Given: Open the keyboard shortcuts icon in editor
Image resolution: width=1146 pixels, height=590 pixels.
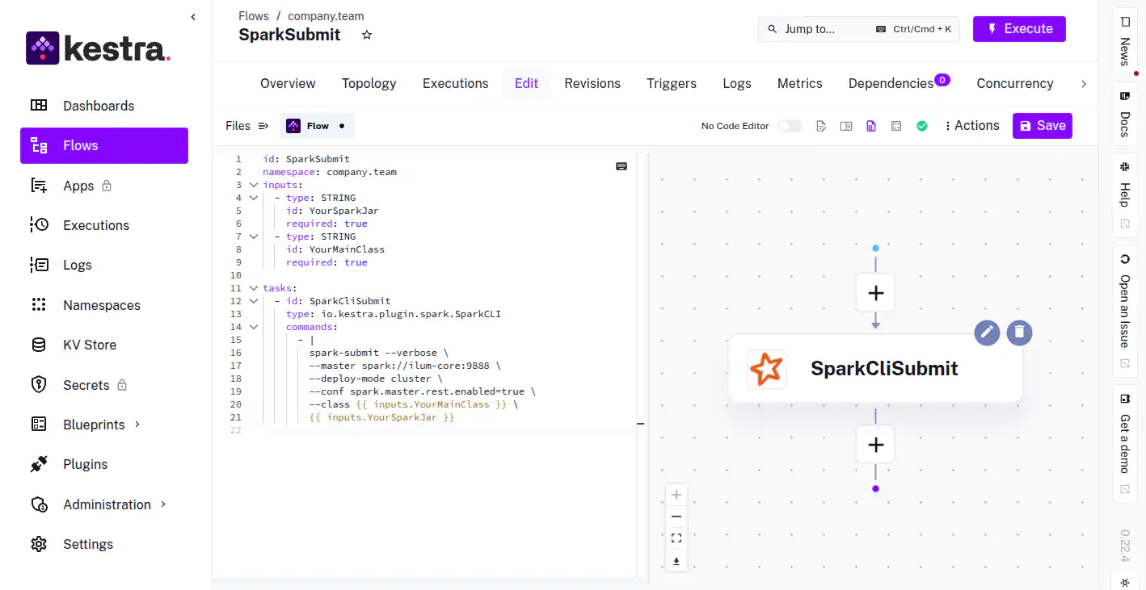Looking at the screenshot, I should click(x=621, y=166).
